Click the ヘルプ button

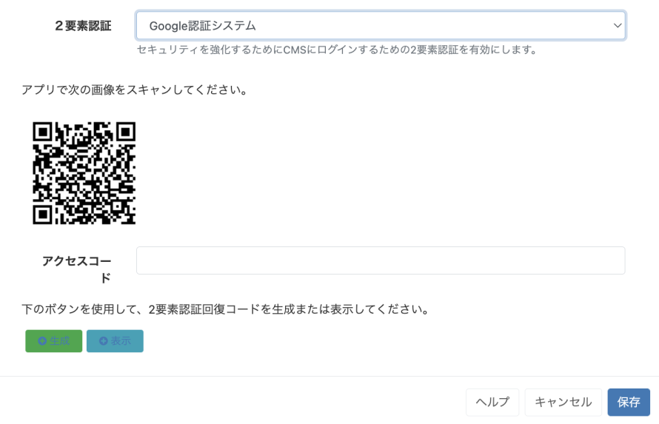click(x=492, y=402)
